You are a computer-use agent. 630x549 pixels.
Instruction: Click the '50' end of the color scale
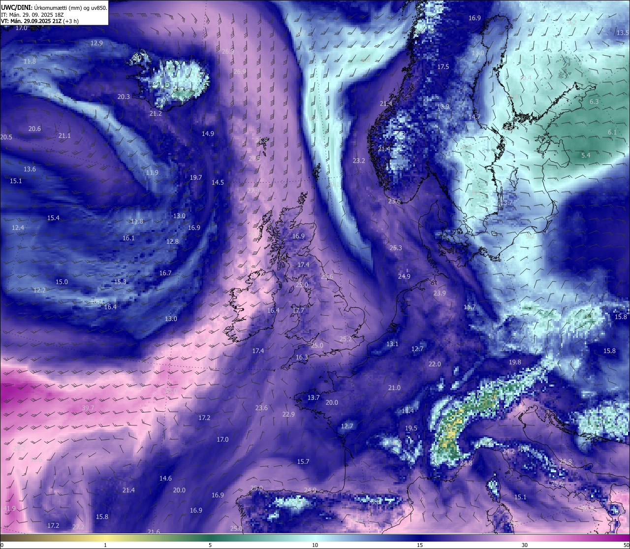pos(626,545)
